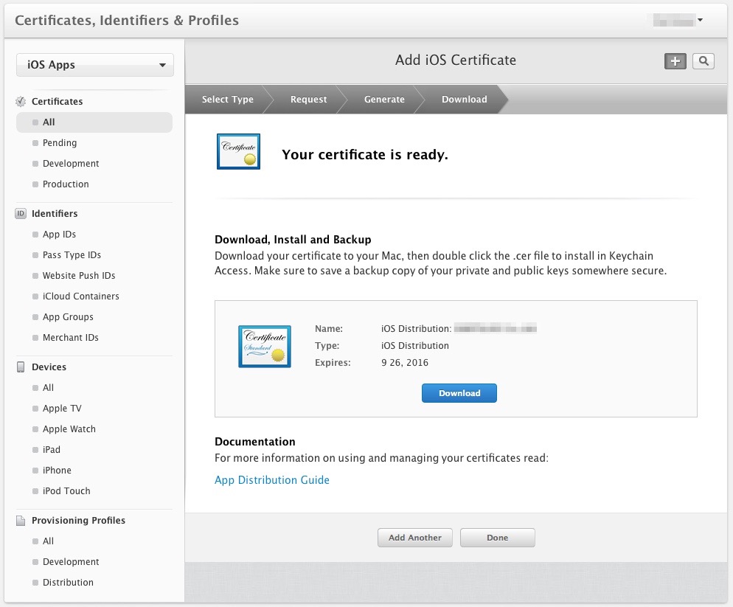
Task: Go to the Request step
Action: click(308, 99)
